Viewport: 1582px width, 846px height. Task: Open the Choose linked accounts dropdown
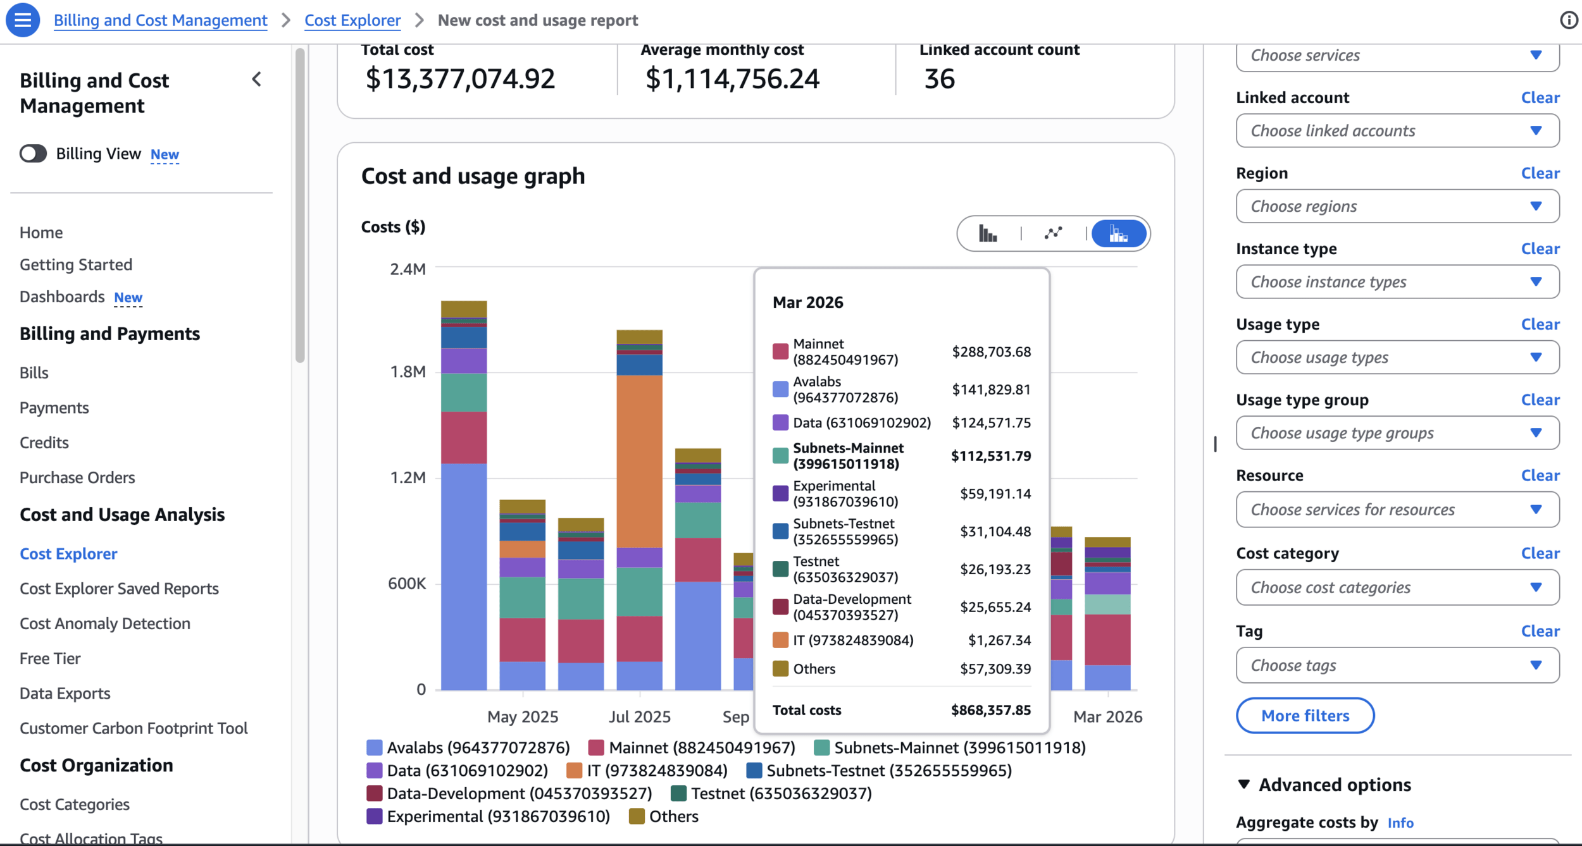tap(1397, 131)
